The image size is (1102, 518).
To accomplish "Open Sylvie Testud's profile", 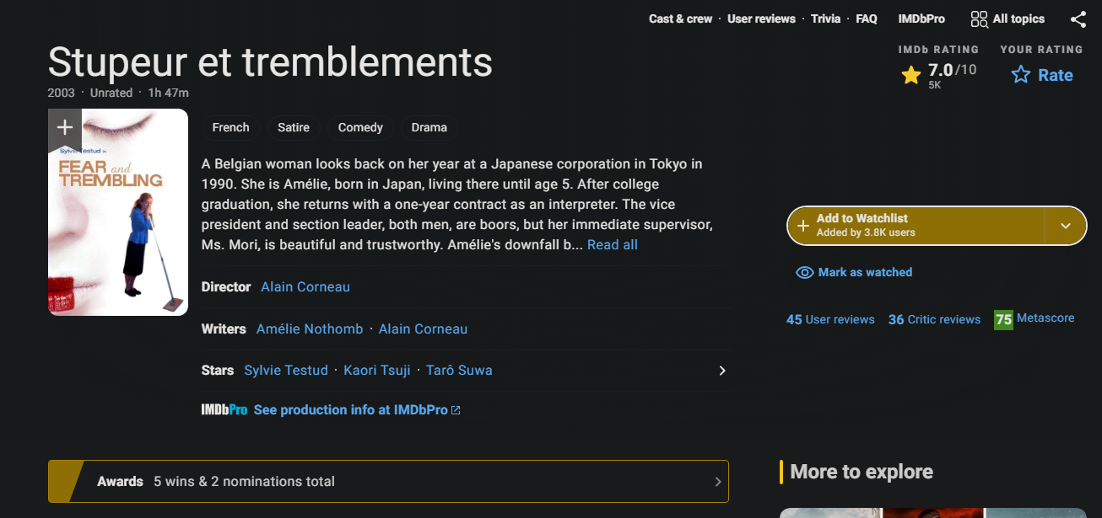I will (x=286, y=371).
